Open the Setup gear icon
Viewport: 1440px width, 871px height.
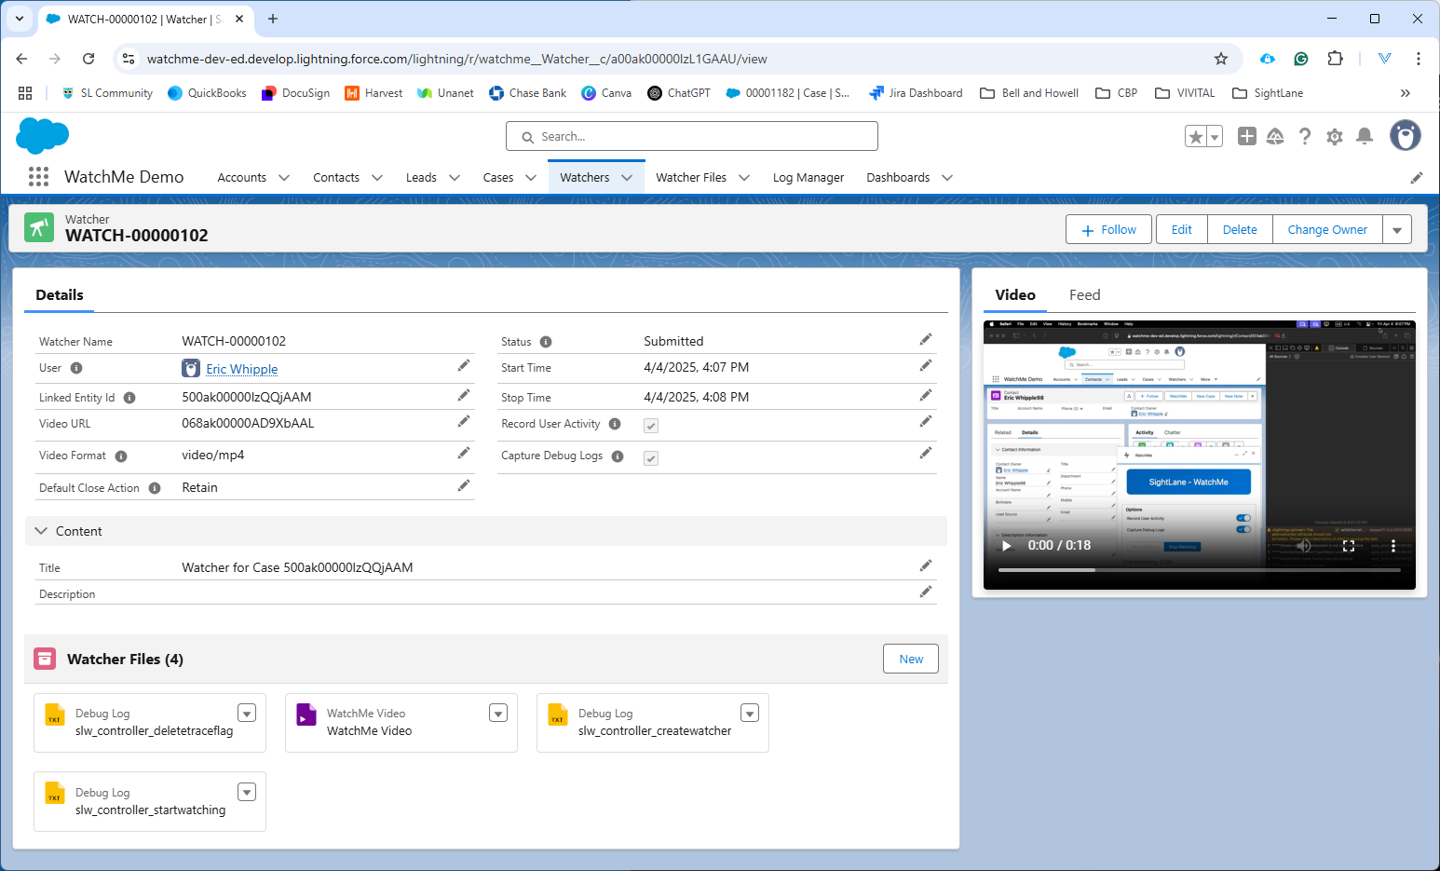click(x=1335, y=137)
